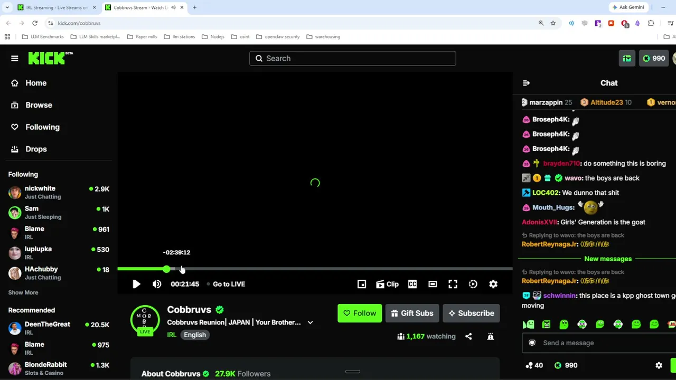Screen dimensions: 676x380
Task: Open the drops treasure chest icon in header
Action: click(627, 59)
